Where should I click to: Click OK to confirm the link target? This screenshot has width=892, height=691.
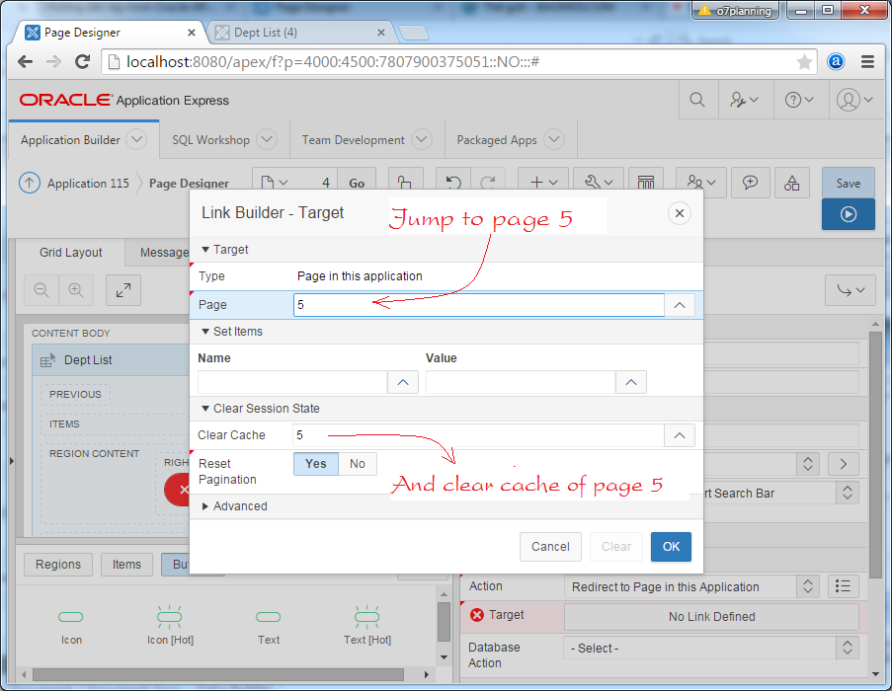coord(672,547)
